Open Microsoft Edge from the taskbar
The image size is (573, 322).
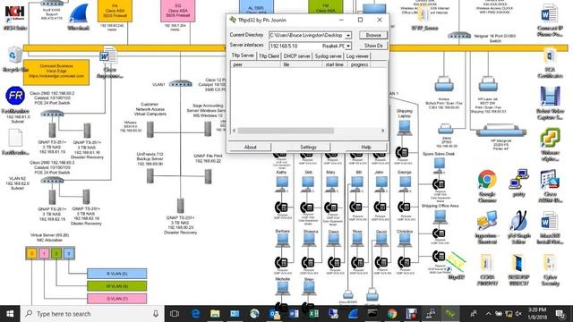[196, 314]
